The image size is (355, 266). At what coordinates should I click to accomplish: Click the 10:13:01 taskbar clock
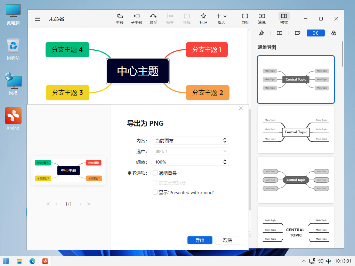tap(343, 261)
